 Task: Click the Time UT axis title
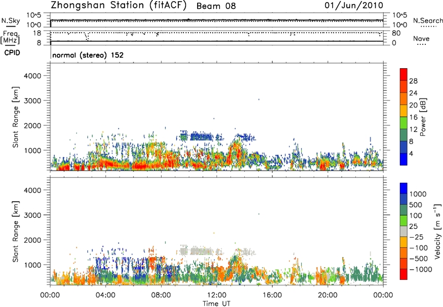pos(217,304)
